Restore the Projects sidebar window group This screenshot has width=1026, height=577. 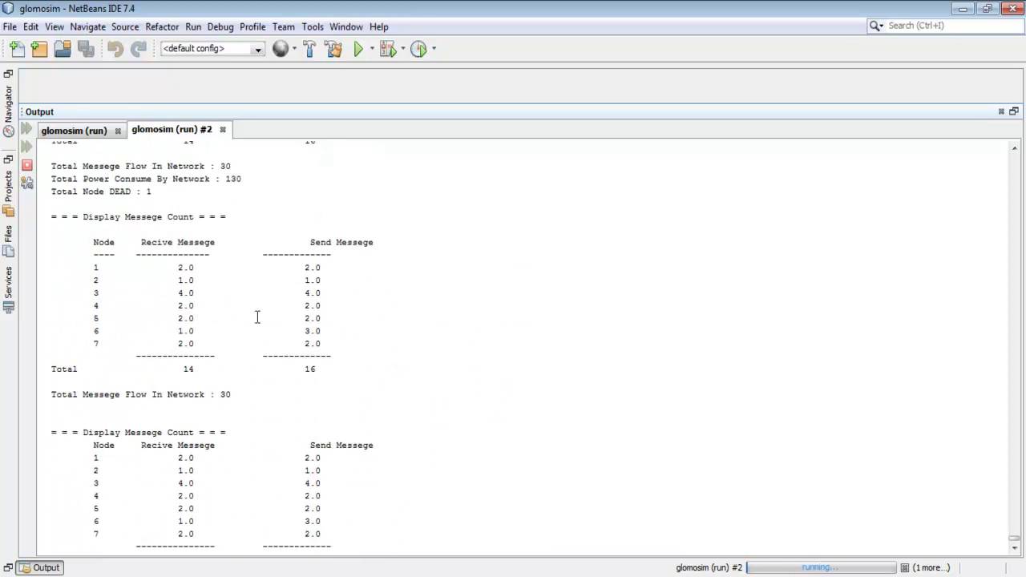pos(8,159)
